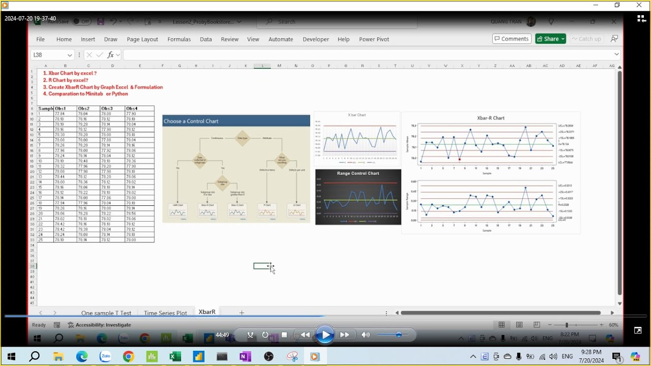Add a new sheet with plus button

(242, 313)
